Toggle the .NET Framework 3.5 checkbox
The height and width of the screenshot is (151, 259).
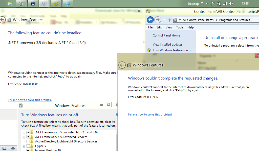pyautogui.click(x=28, y=132)
